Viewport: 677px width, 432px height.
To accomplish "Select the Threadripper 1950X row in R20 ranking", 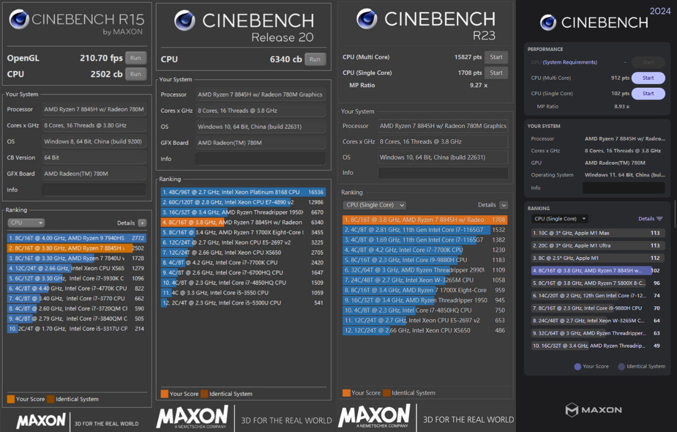I will [243, 212].
